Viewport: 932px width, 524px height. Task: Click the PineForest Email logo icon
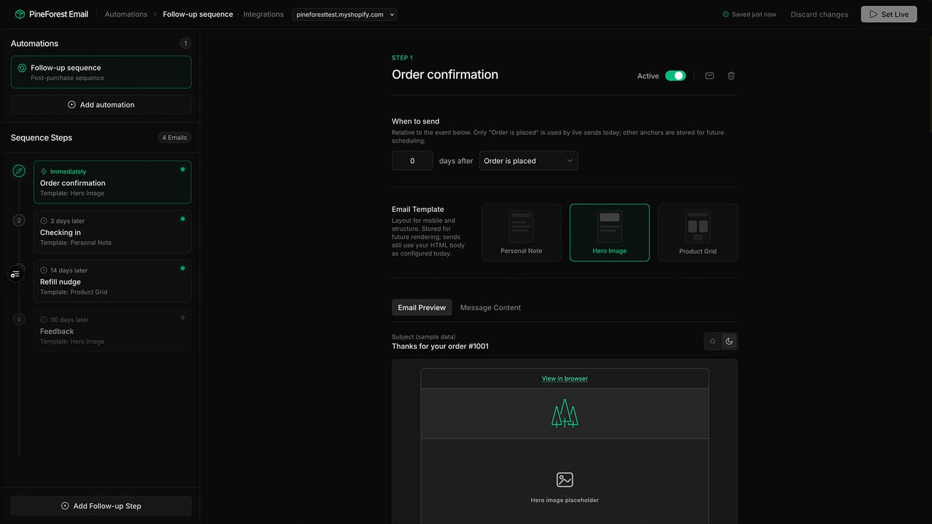[20, 14]
